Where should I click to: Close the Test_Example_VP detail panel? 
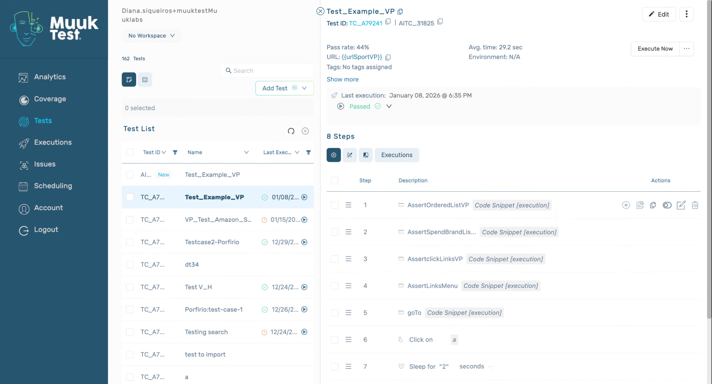coord(320,11)
